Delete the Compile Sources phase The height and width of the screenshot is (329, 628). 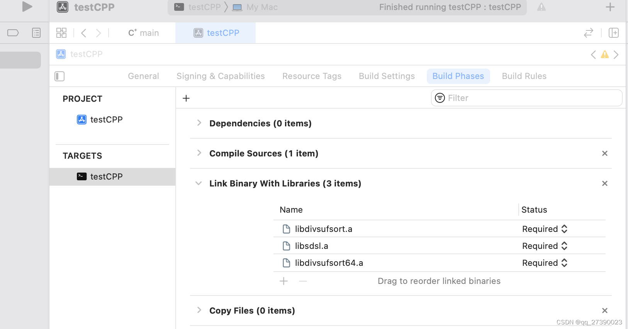click(605, 153)
